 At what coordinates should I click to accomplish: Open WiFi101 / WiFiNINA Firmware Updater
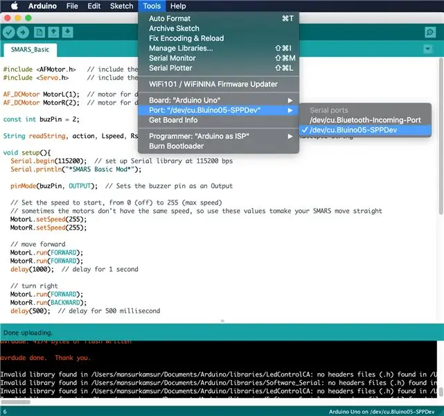[219, 84]
